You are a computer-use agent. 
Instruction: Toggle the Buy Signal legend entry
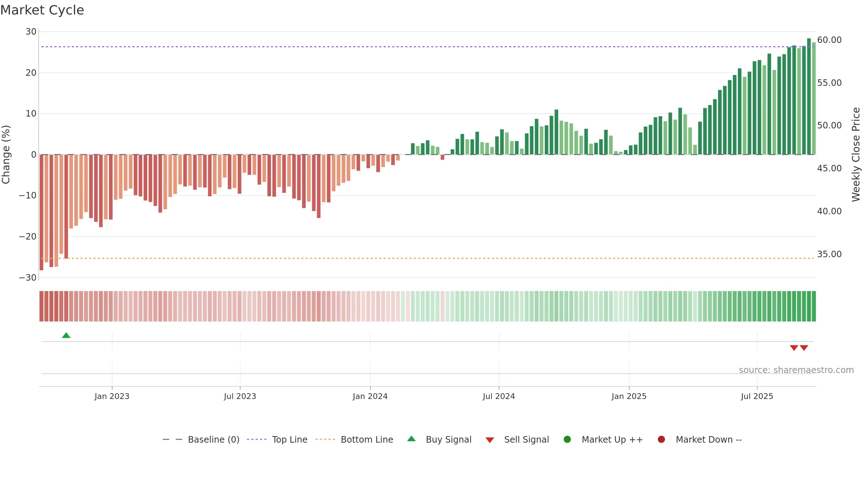tap(439, 439)
